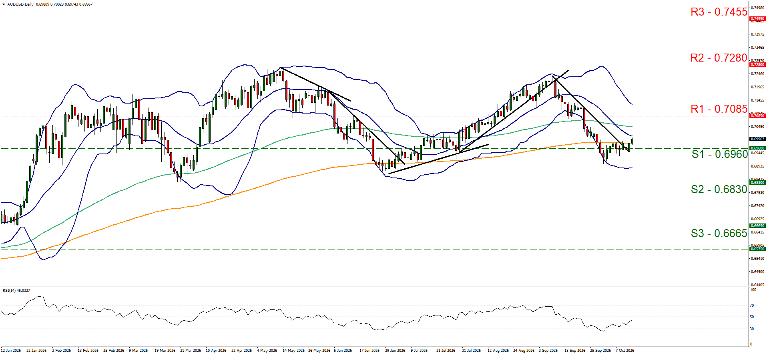This screenshot has height=355, width=767.
Task: Click the RSI(14) indicator label
Action: (x=16, y=291)
